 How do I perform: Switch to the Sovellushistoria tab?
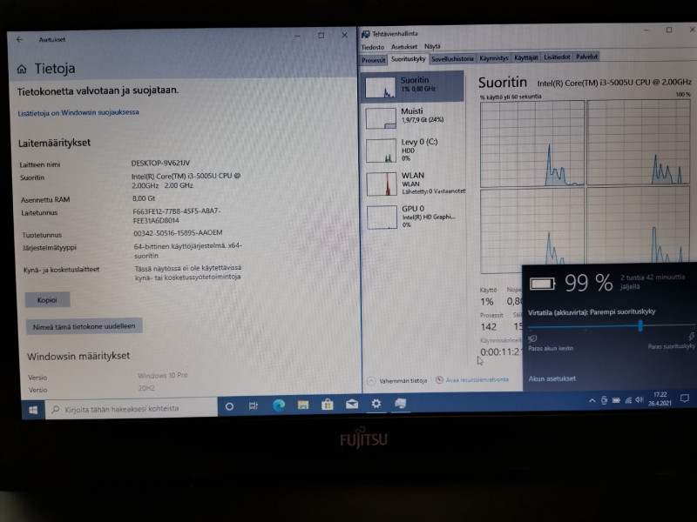pos(452,58)
